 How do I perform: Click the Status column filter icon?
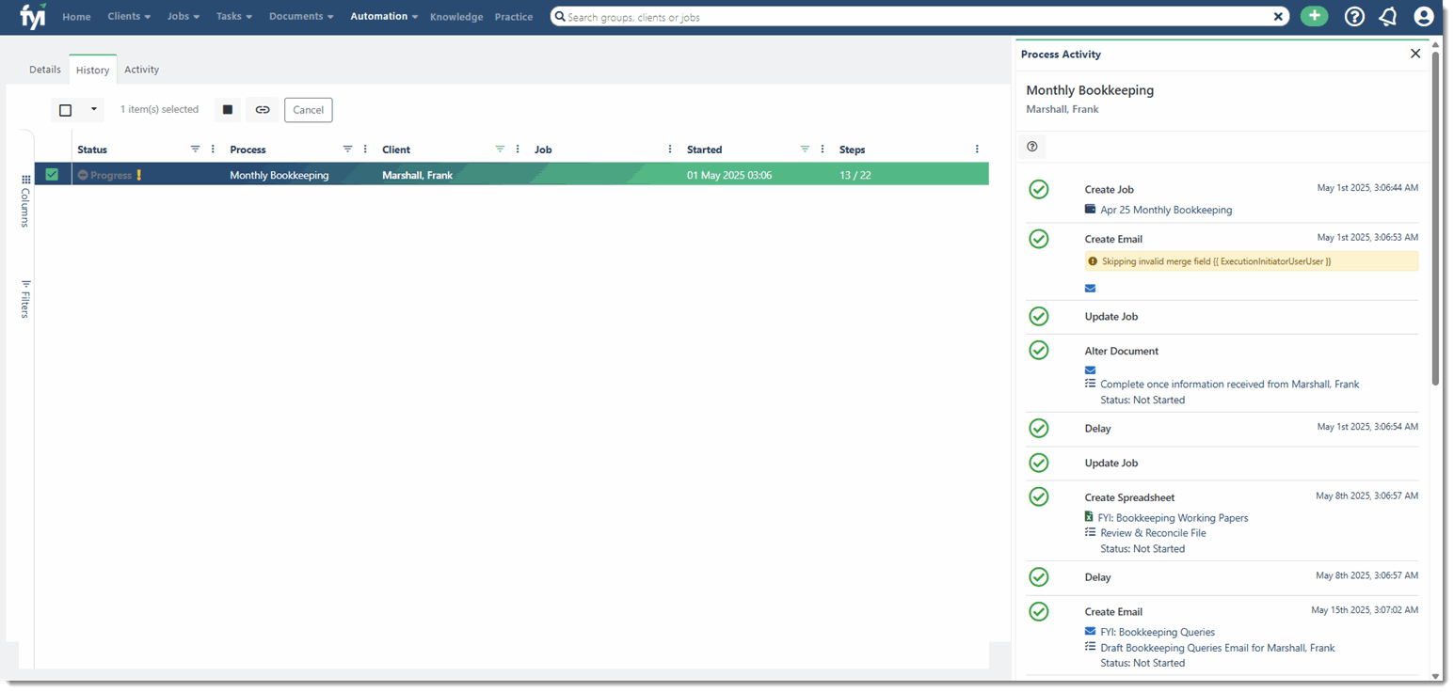[196, 149]
